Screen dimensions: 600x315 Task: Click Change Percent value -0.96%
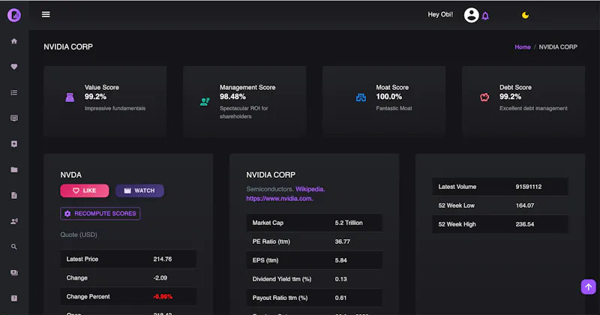click(x=163, y=297)
